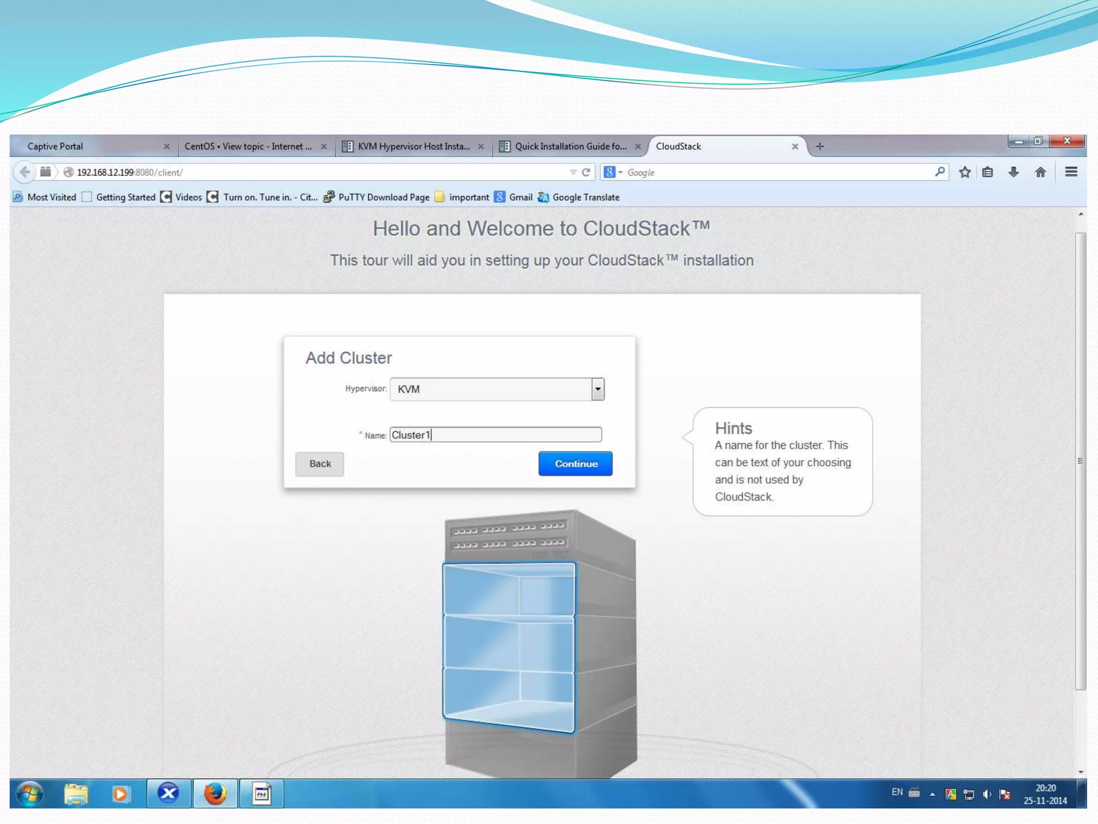Open the bookmarks list icon
1098x824 pixels.
click(x=988, y=172)
